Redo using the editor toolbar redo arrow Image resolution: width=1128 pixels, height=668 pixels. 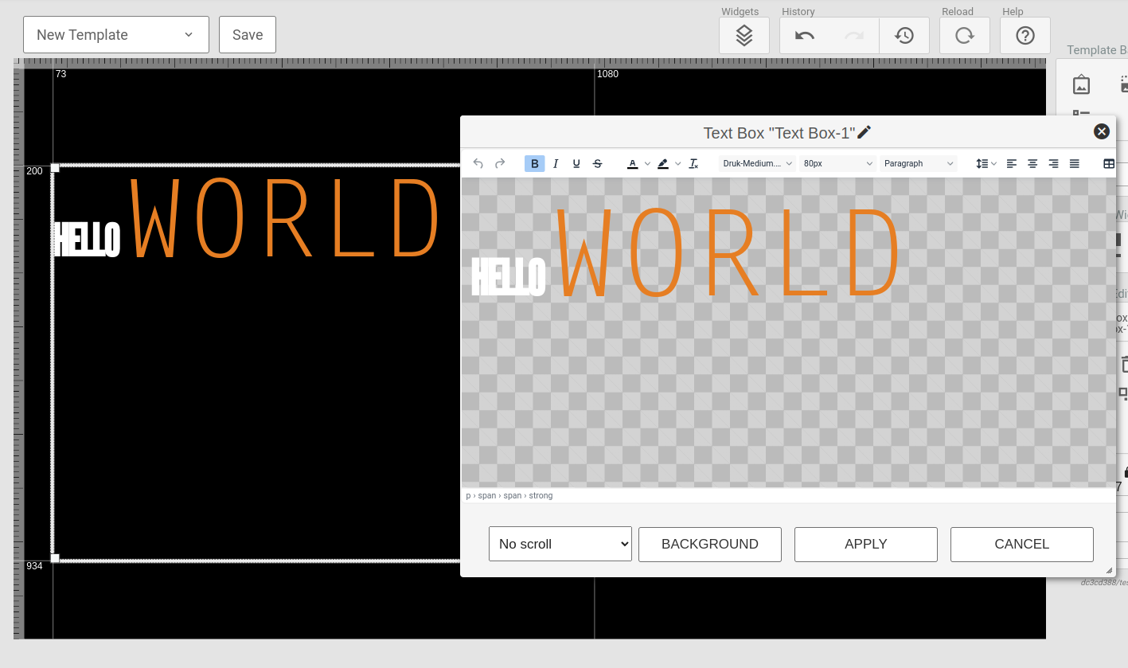(x=500, y=163)
